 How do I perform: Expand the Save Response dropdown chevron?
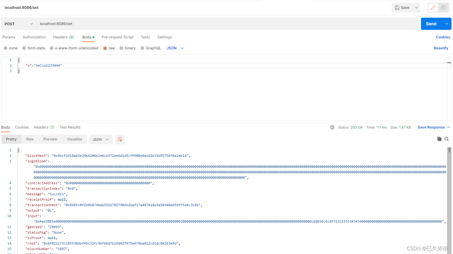click(448, 127)
